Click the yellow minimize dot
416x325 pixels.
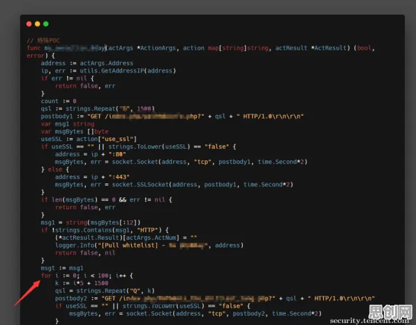coord(38,24)
